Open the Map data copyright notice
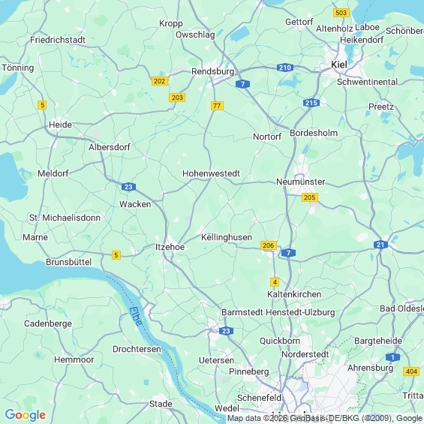The height and width of the screenshot is (424, 424). click(x=326, y=418)
